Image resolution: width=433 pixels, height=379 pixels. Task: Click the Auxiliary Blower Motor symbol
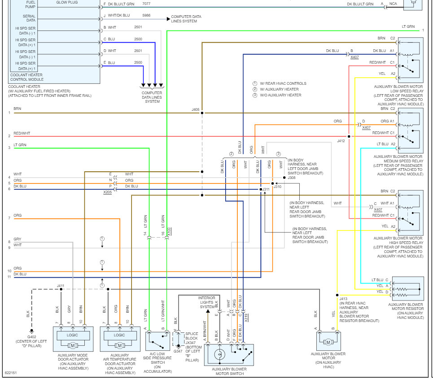(328, 341)
